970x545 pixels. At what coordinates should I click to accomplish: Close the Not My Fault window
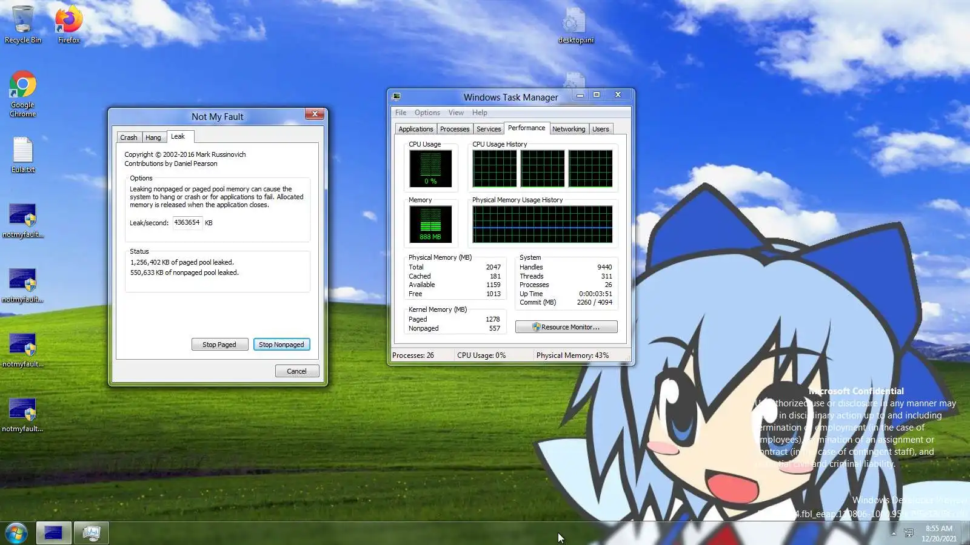[x=315, y=114]
